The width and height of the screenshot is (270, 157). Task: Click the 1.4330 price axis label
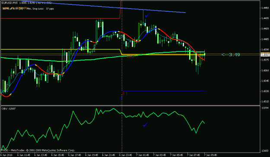click(x=265, y=91)
